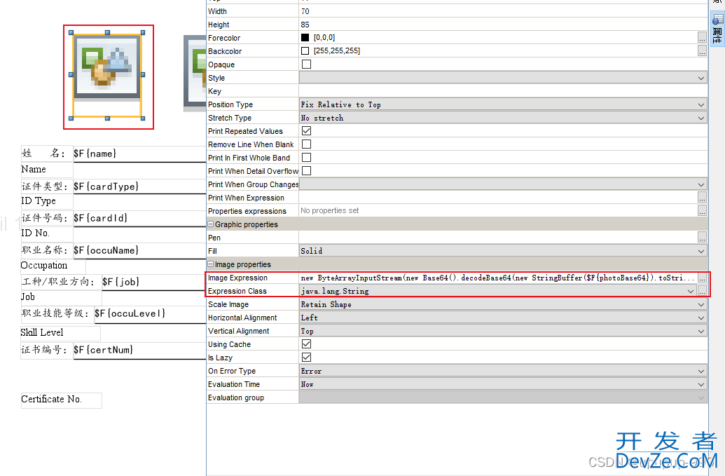Open Fill dropdown showing Solid
This screenshot has height=476, width=725.
(x=503, y=251)
